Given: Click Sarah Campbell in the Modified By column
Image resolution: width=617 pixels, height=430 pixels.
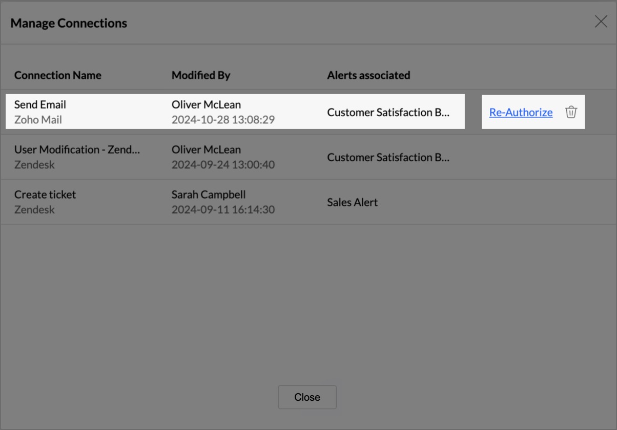Looking at the screenshot, I should [x=209, y=195].
